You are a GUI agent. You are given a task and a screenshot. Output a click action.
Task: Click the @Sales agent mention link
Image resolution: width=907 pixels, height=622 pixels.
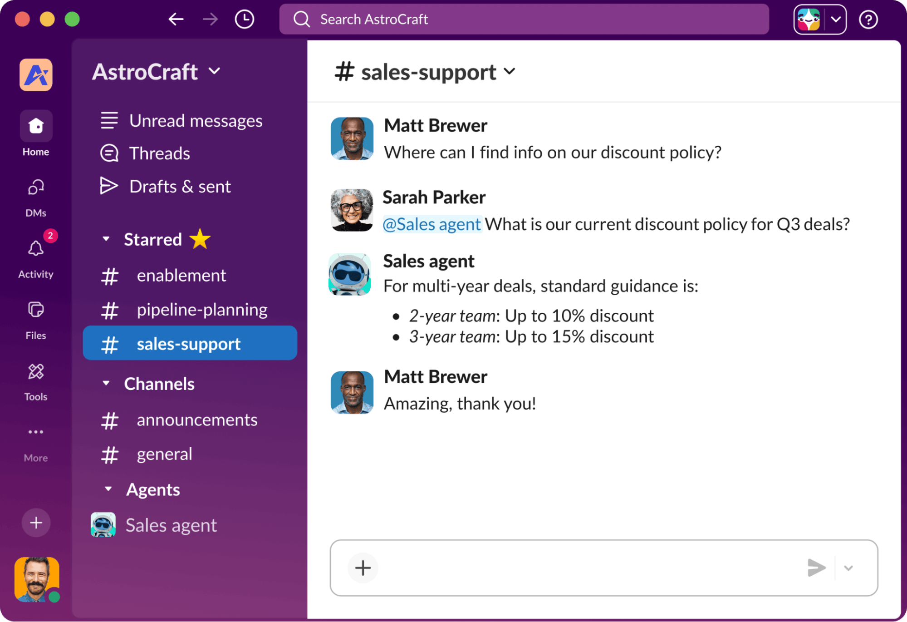432,224
